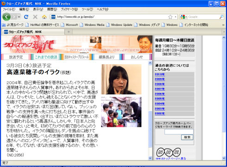Click the NHK logo at sidebar bottom

(x=169, y=152)
